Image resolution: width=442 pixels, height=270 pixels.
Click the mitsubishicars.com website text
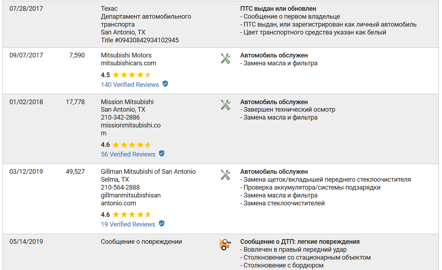point(128,63)
